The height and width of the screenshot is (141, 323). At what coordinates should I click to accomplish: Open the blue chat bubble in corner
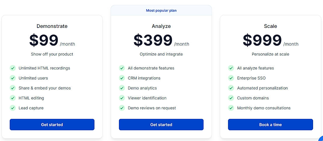[321, 139]
